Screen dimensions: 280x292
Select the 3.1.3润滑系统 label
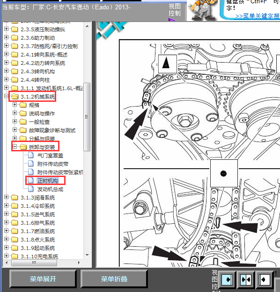38,198
